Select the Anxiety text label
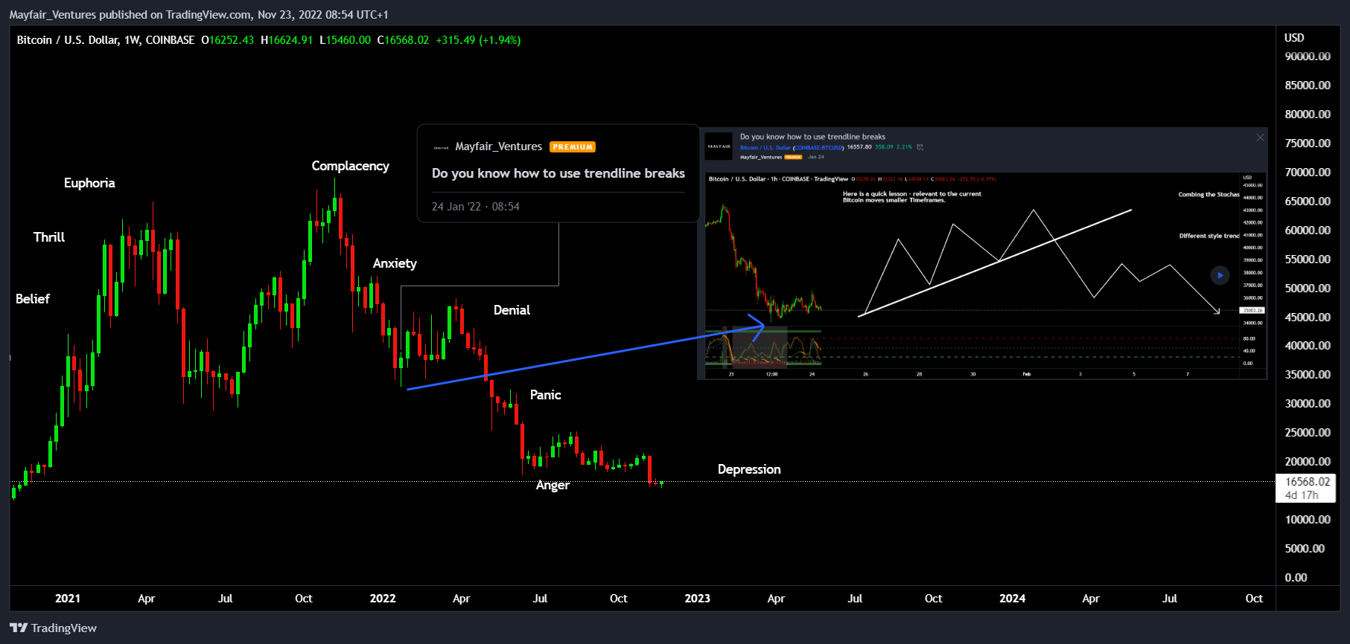The width and height of the screenshot is (1350, 644). (x=395, y=263)
